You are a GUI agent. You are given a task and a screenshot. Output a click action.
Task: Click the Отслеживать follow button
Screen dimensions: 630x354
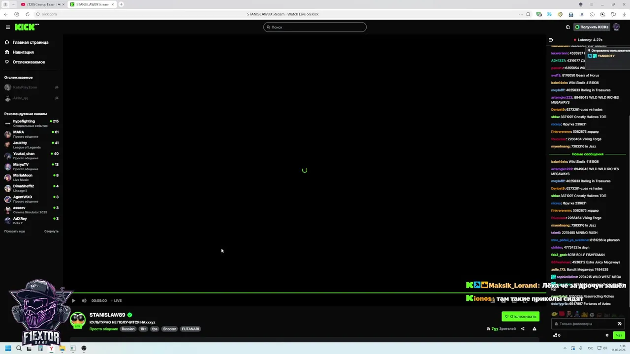[520, 317]
